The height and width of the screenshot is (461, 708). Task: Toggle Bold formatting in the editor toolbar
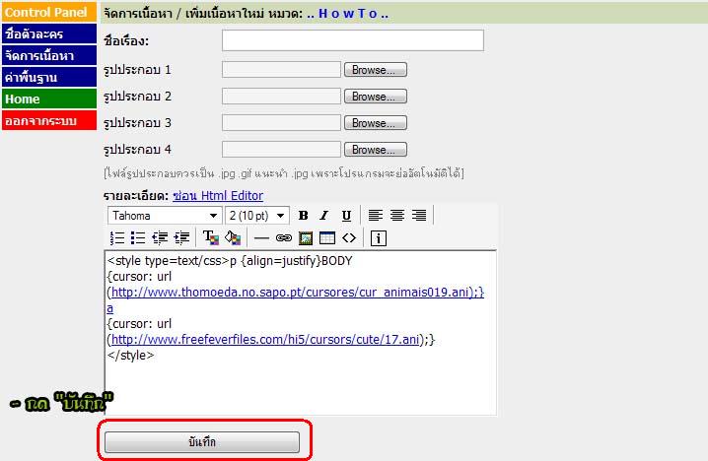pos(304,216)
